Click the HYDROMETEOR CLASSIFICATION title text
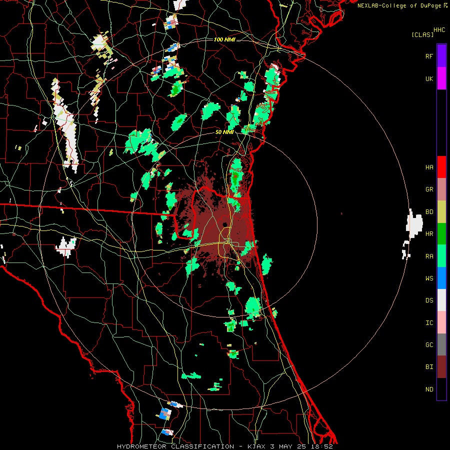Viewport: 450px width, 450px height. (x=175, y=446)
